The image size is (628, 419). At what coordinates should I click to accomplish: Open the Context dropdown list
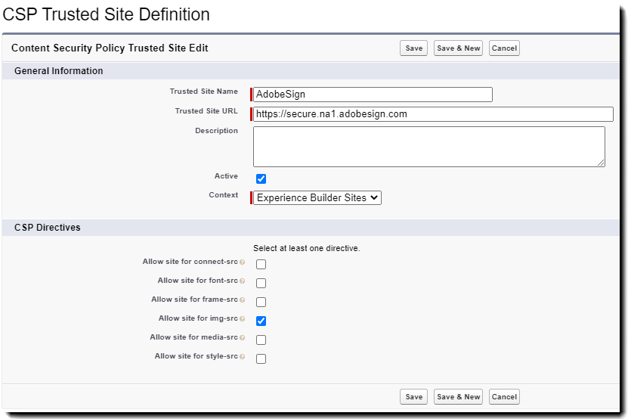pyautogui.click(x=317, y=198)
